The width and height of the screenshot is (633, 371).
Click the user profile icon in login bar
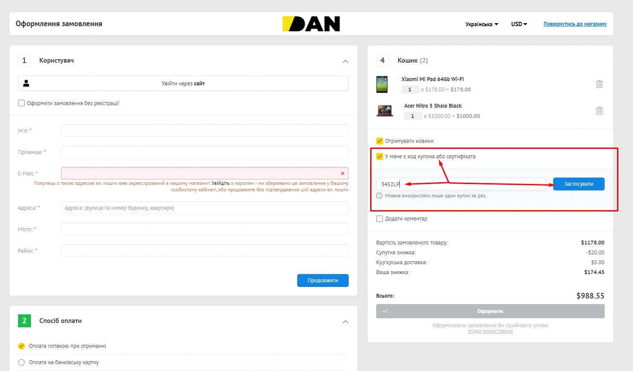coord(26,83)
